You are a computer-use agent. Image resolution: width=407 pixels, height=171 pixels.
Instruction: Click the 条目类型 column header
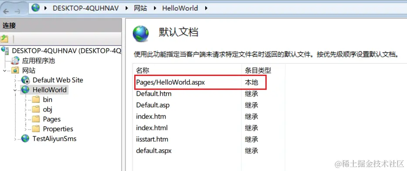point(258,70)
